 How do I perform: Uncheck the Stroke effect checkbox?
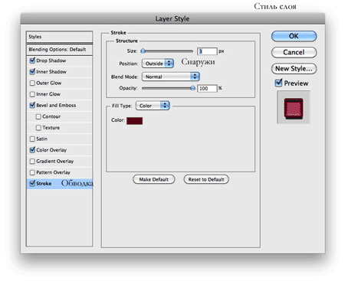(32, 184)
